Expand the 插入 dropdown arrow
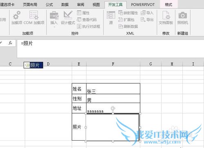 tap(54, 27)
